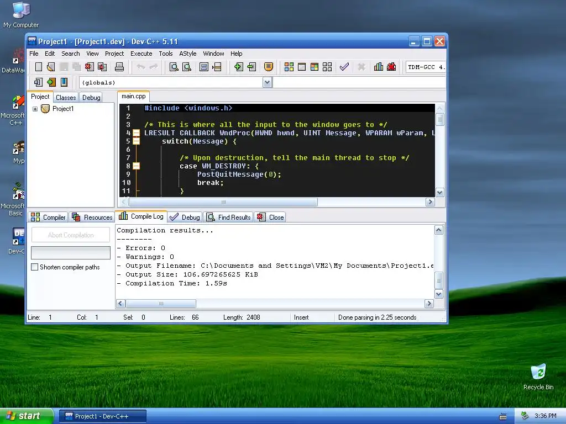Click the Close All files toolbar icon
The height and width of the screenshot is (424, 566).
[x=102, y=67]
